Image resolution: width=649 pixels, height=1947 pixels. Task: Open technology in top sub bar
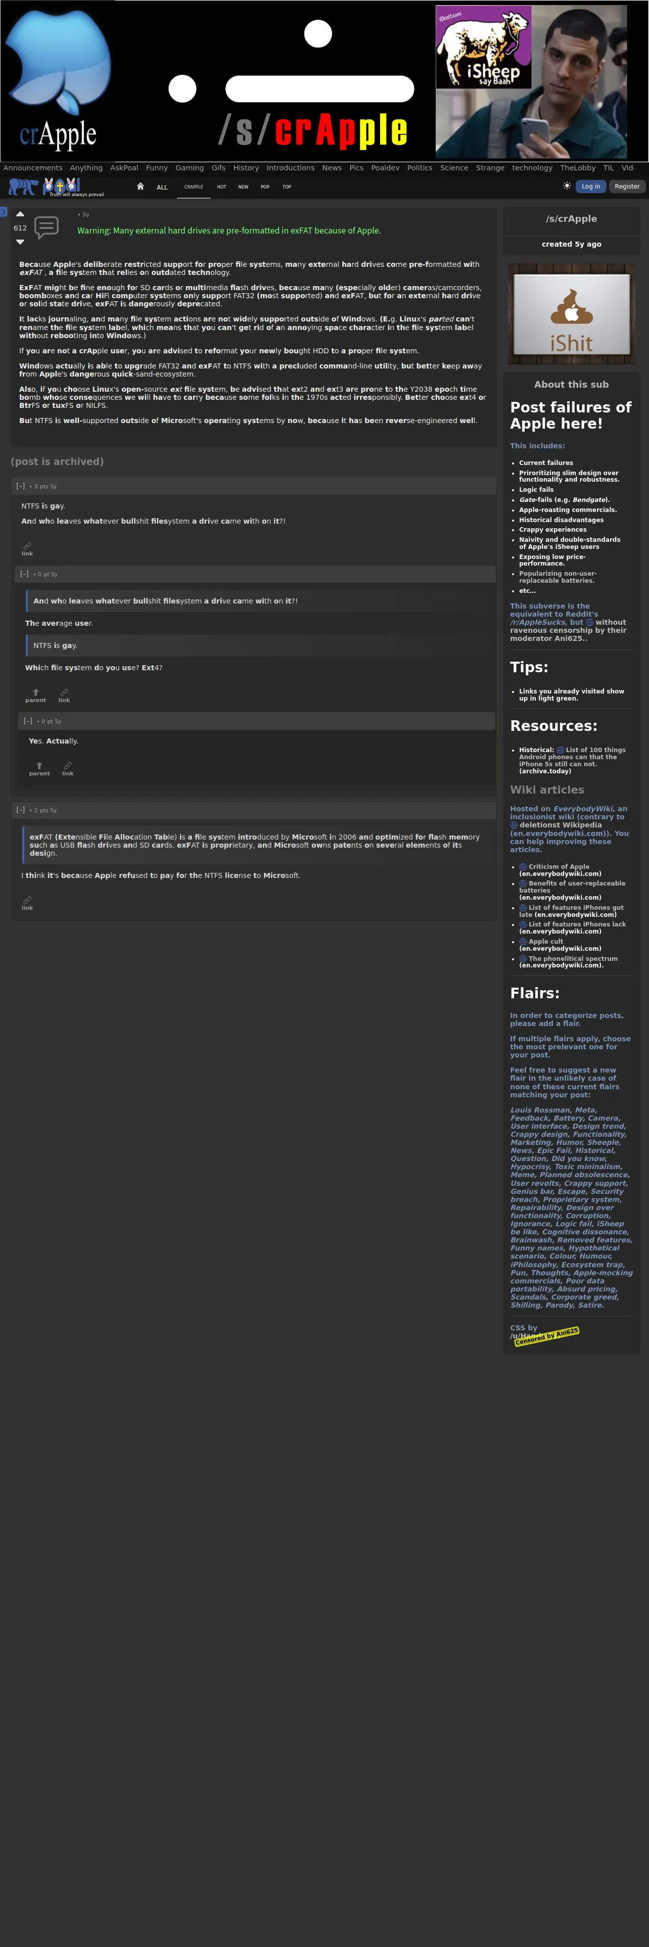coord(532,168)
